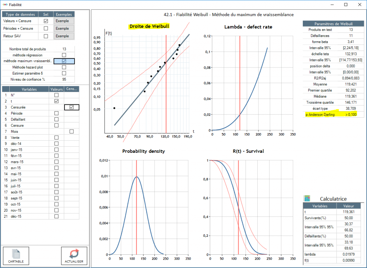Click the red vertical marker on survival chart
The image size is (367, 268).
238,207
